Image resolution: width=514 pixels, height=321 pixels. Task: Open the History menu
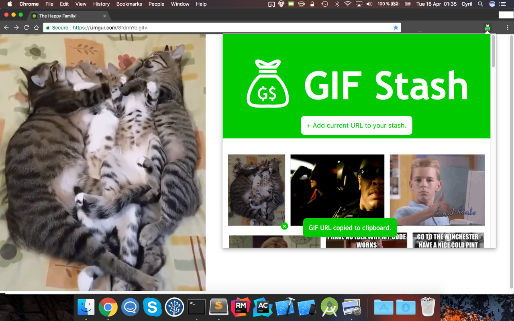click(101, 4)
